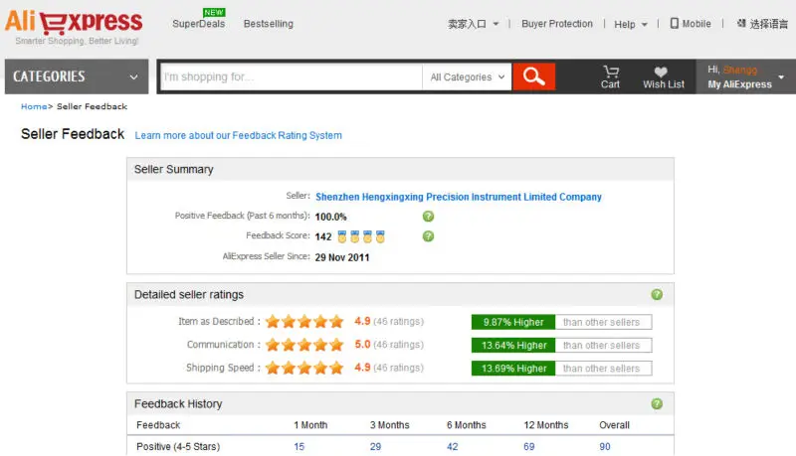Click the Item as Described star rating

(304, 321)
